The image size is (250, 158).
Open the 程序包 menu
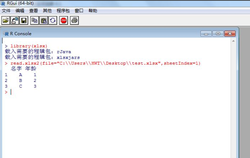(x=63, y=11)
